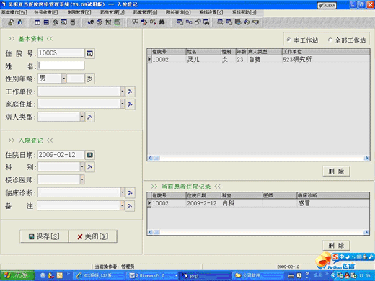Viewport: 375px width, 281px height.
Task: Click the lookup button beside 住院号 field
Action: pyautogui.click(x=90, y=53)
